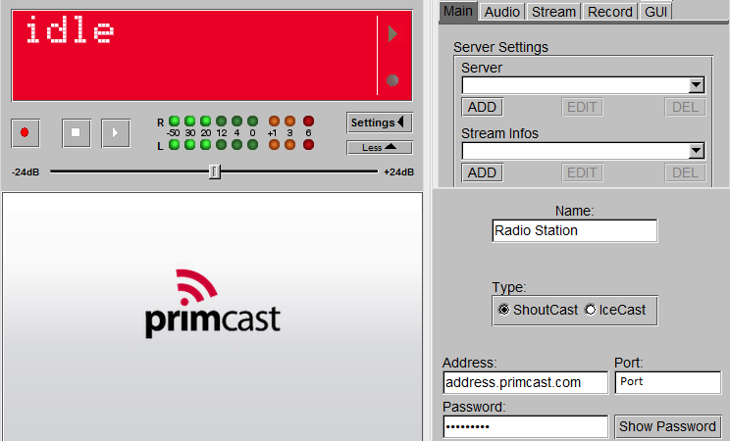
Task: Select the ShoutCast radio button
Action: point(503,310)
